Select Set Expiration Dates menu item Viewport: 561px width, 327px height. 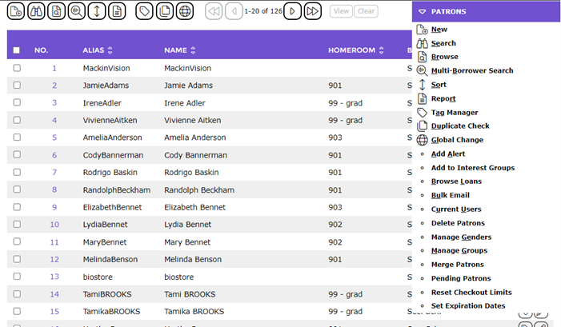(468, 306)
